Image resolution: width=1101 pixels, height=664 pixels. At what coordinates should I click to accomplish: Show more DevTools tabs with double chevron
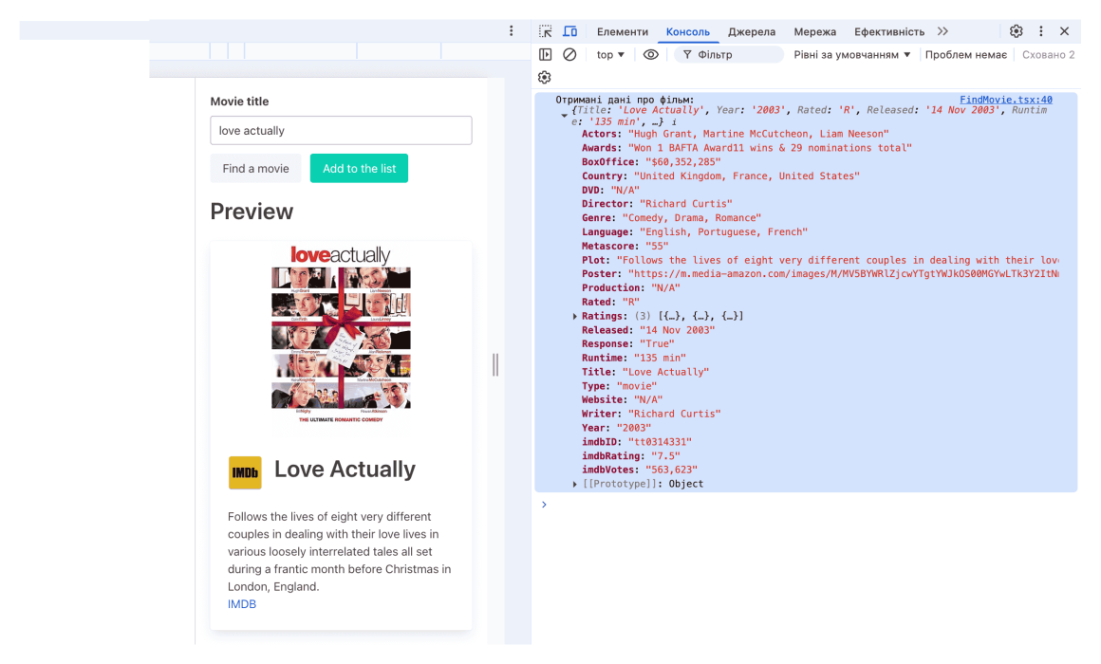point(942,31)
